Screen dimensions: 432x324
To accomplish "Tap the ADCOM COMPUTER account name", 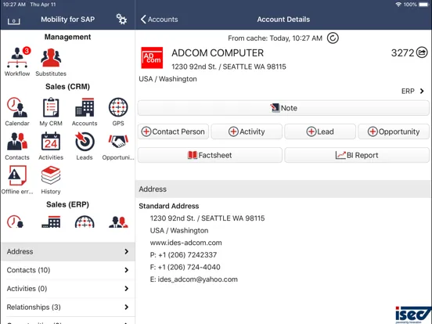I will click(x=218, y=53).
